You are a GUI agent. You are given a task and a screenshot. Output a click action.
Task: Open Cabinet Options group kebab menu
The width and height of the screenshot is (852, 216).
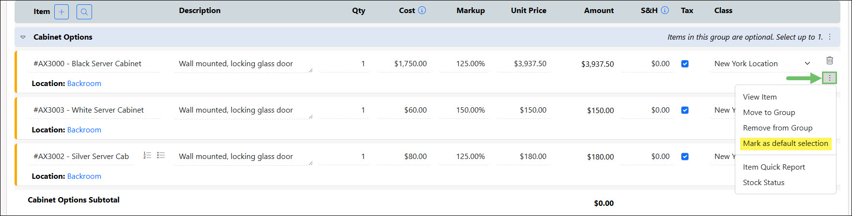(x=830, y=37)
